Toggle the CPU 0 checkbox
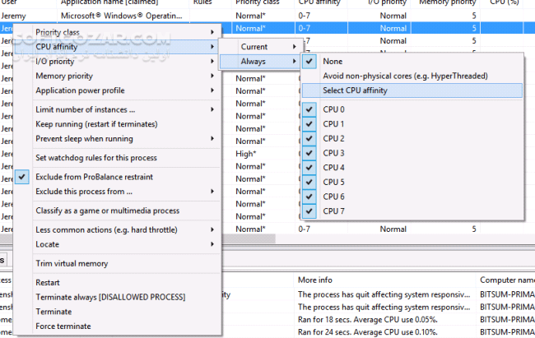Screen dimensions: 535x338 point(333,109)
